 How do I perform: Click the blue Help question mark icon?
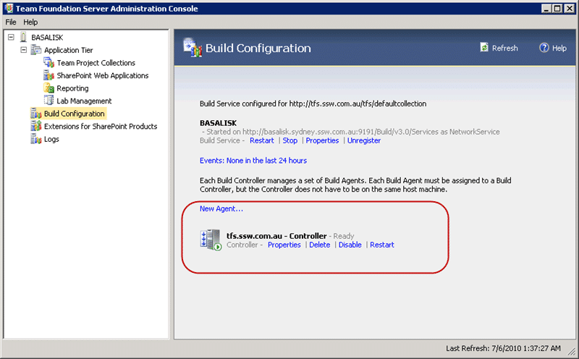click(544, 48)
